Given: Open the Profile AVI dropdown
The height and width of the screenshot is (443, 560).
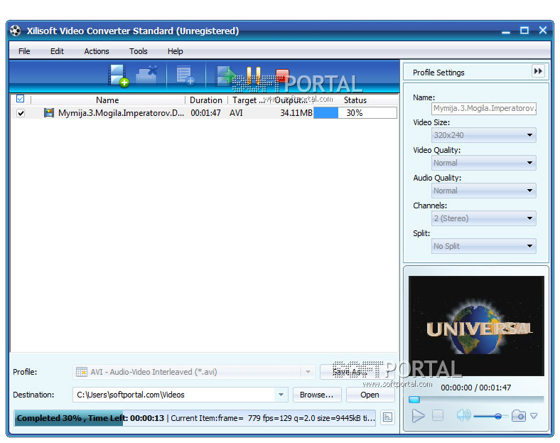Looking at the screenshot, I should [x=308, y=372].
